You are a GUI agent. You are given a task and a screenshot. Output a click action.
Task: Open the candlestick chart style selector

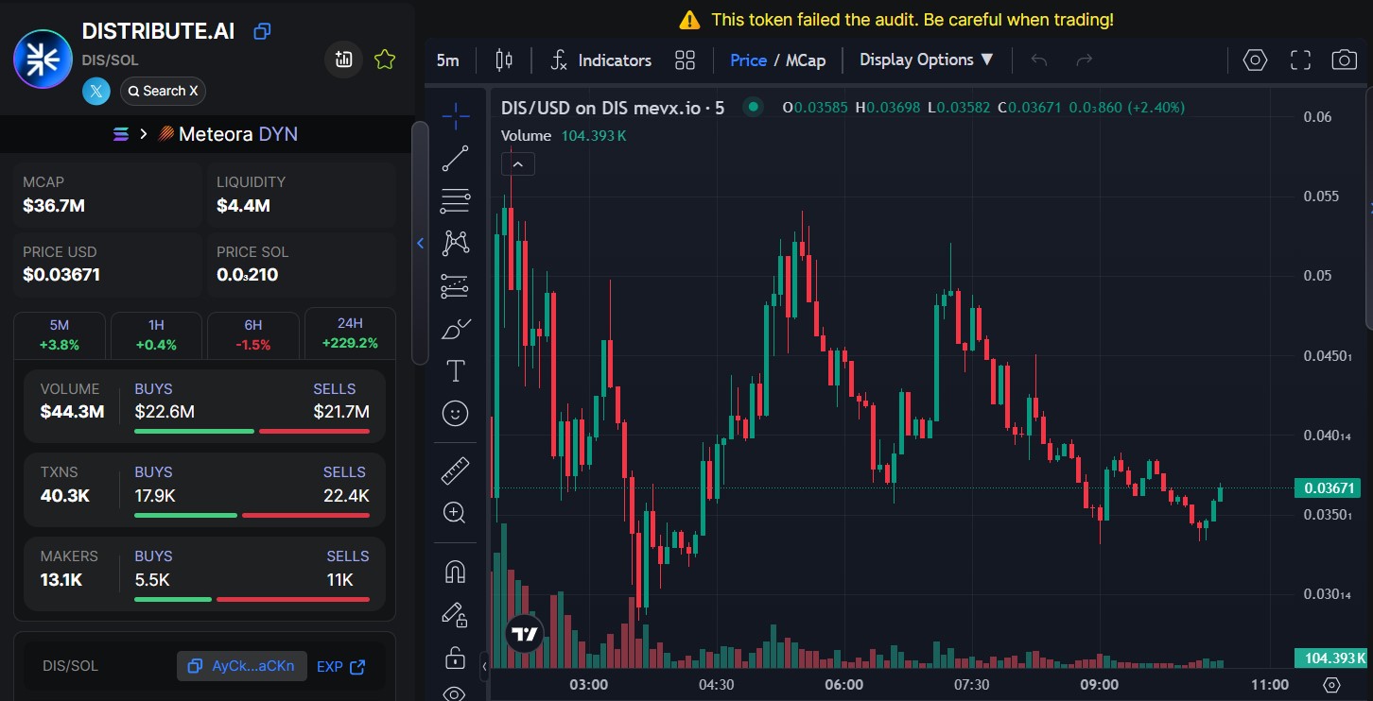point(504,60)
